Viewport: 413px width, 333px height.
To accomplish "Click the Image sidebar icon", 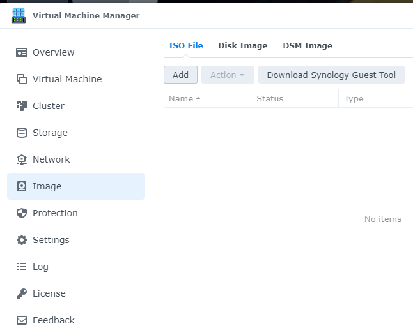I will 22,186.
